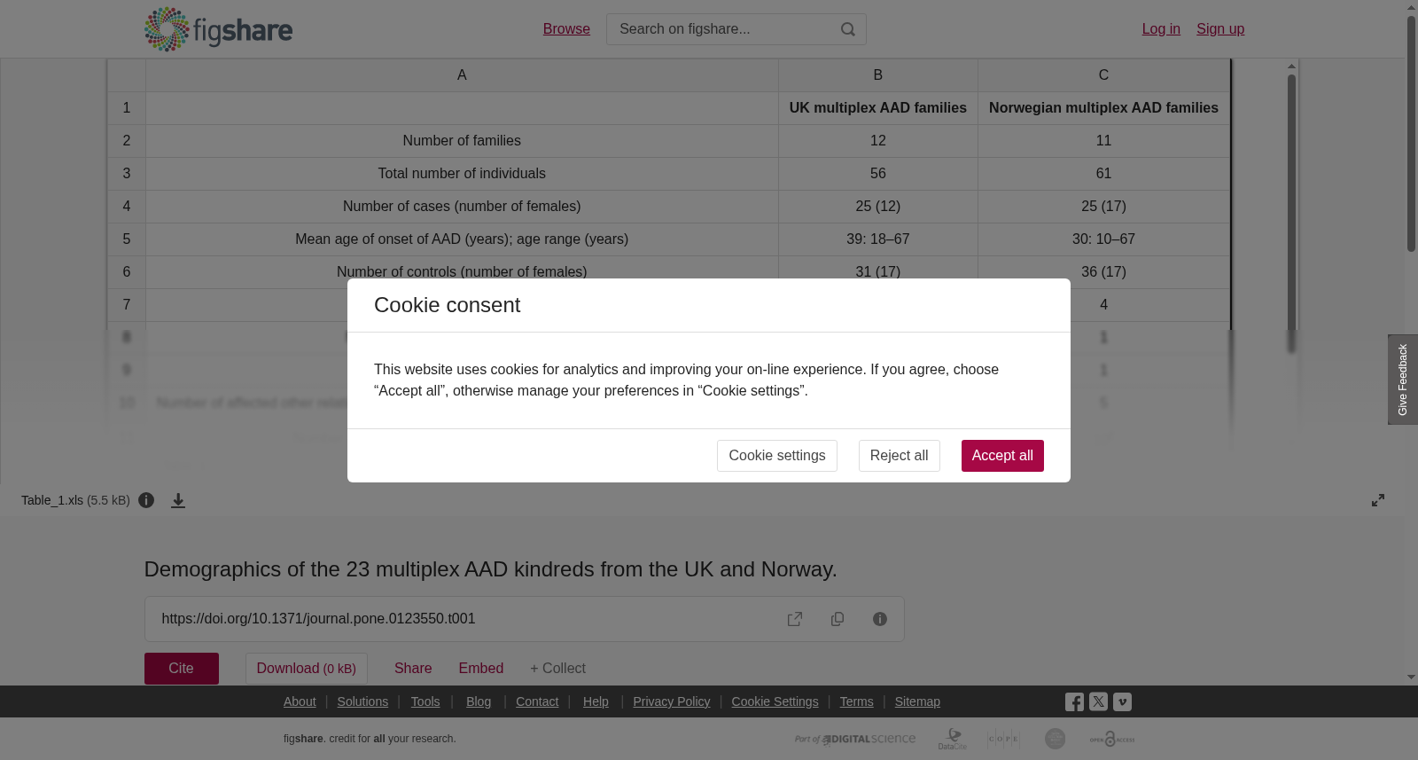This screenshot has height=760, width=1418.
Task: Copy the DOI to clipboard
Action: (838, 619)
